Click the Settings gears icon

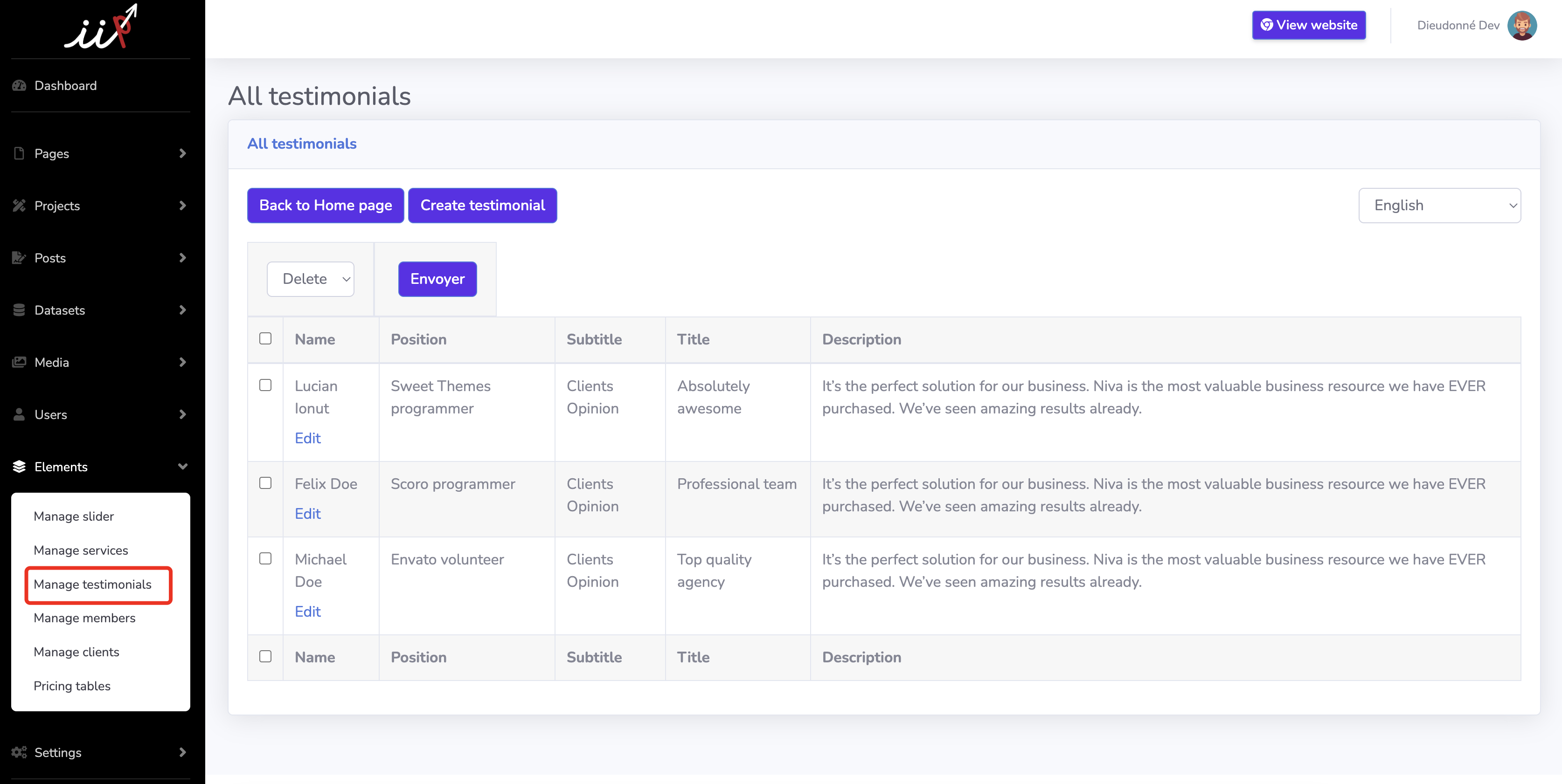pyautogui.click(x=20, y=752)
